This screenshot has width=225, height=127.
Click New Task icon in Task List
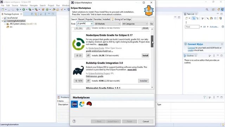click(x=186, y=18)
